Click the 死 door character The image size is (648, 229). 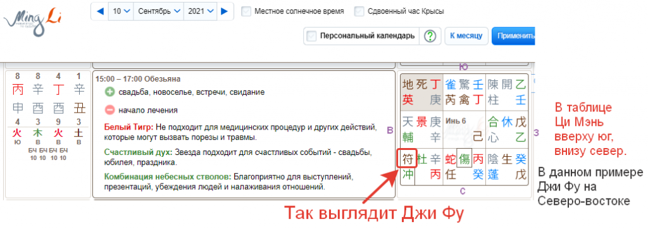coord(421,85)
